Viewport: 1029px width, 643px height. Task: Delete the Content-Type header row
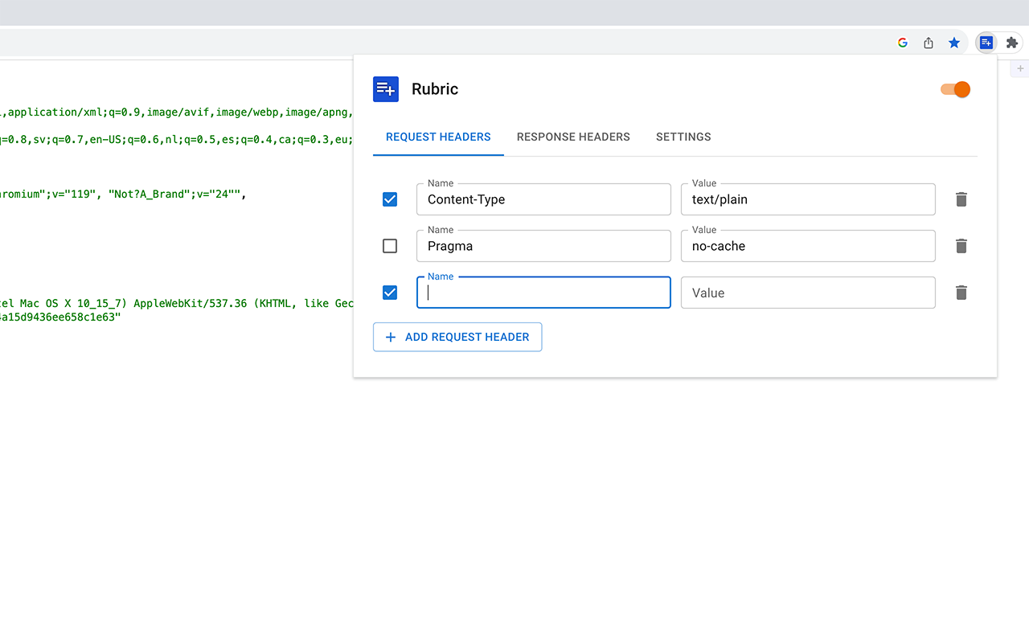(961, 199)
